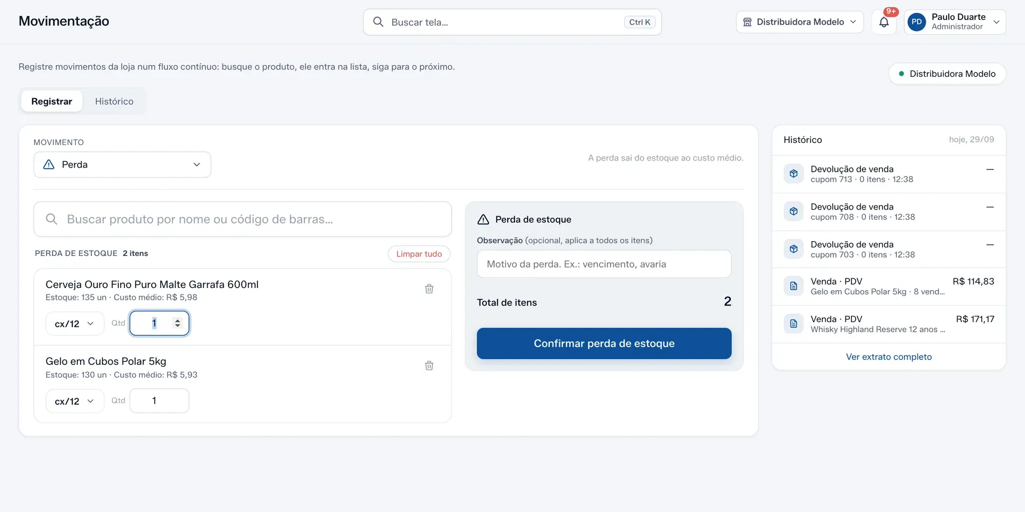This screenshot has width=1025, height=512.
Task: Click the Ctrl K shortcut badge
Action: (x=640, y=22)
